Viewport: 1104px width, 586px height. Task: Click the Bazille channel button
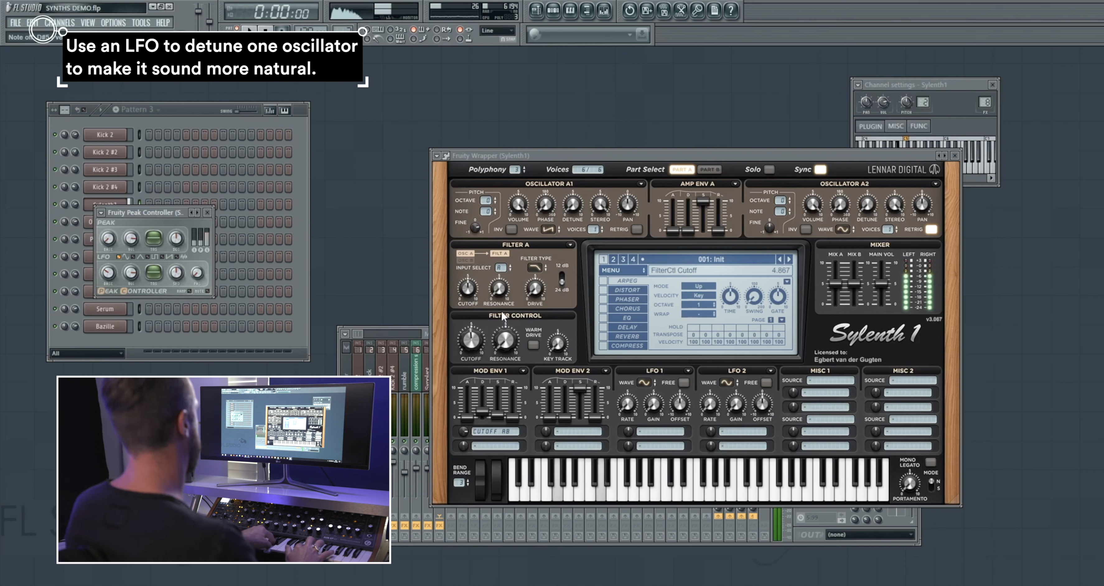105,326
